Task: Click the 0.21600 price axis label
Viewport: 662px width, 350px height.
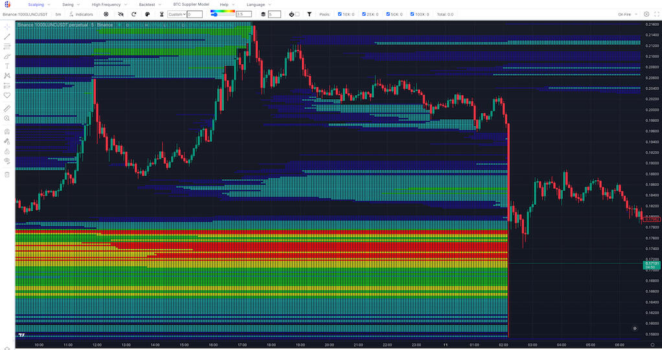Action: point(652,25)
